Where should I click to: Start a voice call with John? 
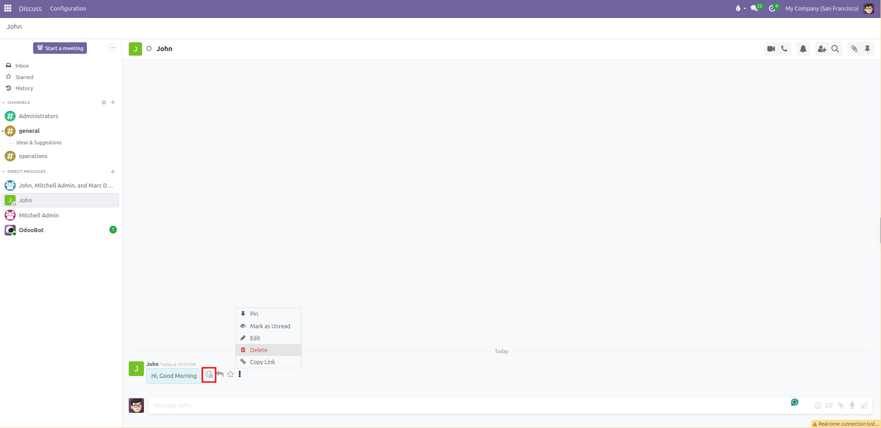point(784,49)
